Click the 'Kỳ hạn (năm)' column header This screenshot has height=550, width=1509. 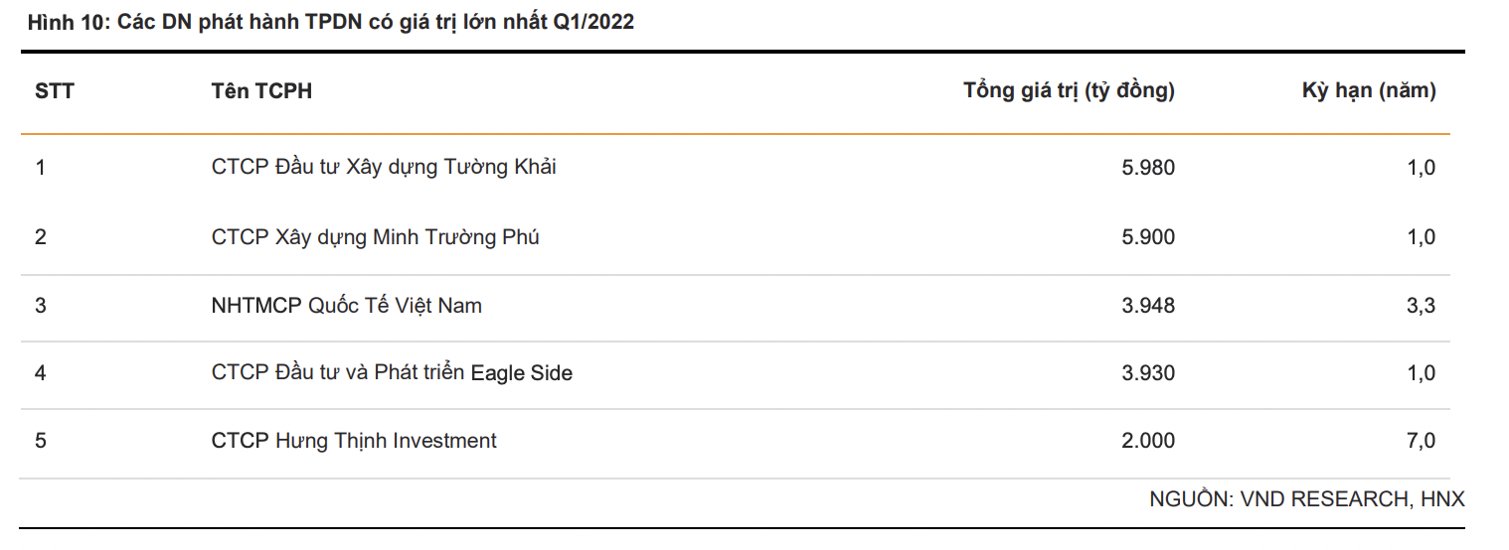[1369, 91]
